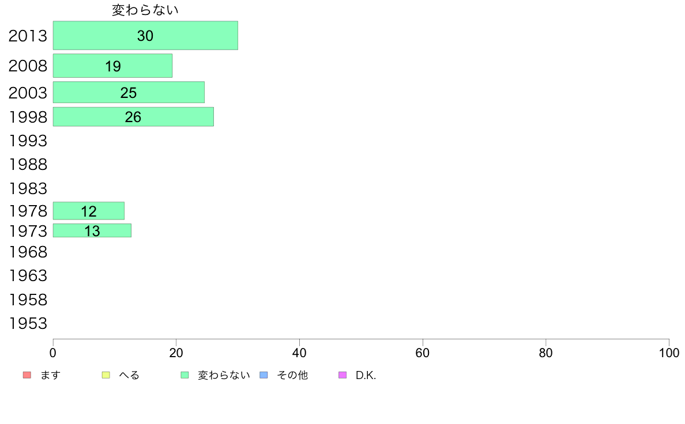685x424 pixels.
Task: Click the 2013 year label
Action: 28,36
